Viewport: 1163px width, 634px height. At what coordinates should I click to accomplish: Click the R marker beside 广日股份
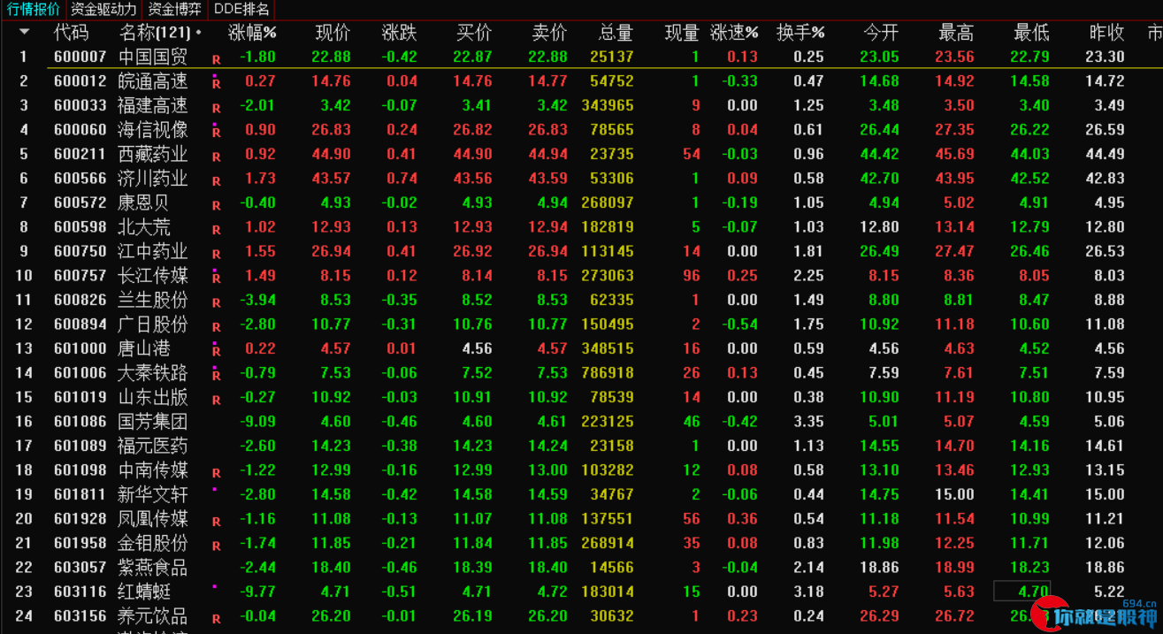pyautogui.click(x=216, y=326)
